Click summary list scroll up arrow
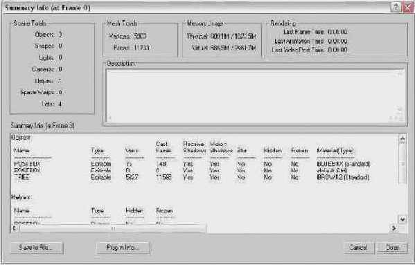Image resolution: width=415 pixels, height=265 pixels. coord(403,138)
